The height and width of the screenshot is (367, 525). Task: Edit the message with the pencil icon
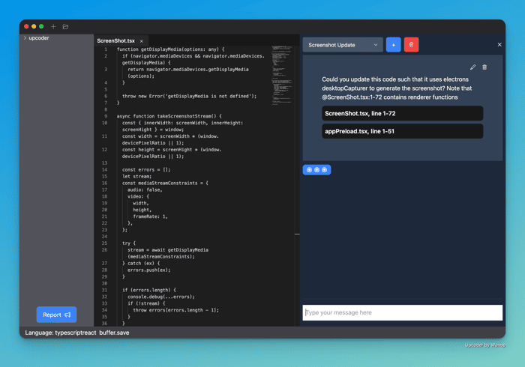pos(472,67)
